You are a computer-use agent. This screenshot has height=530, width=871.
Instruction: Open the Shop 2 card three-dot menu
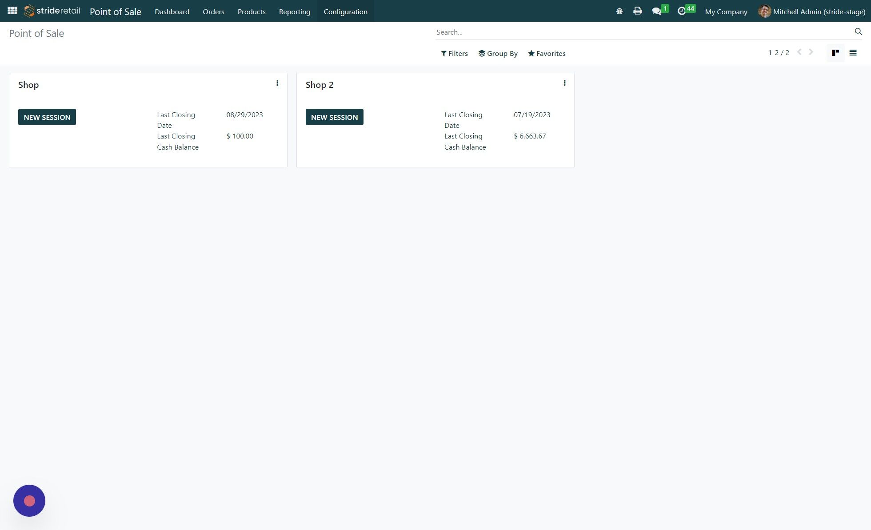564,83
